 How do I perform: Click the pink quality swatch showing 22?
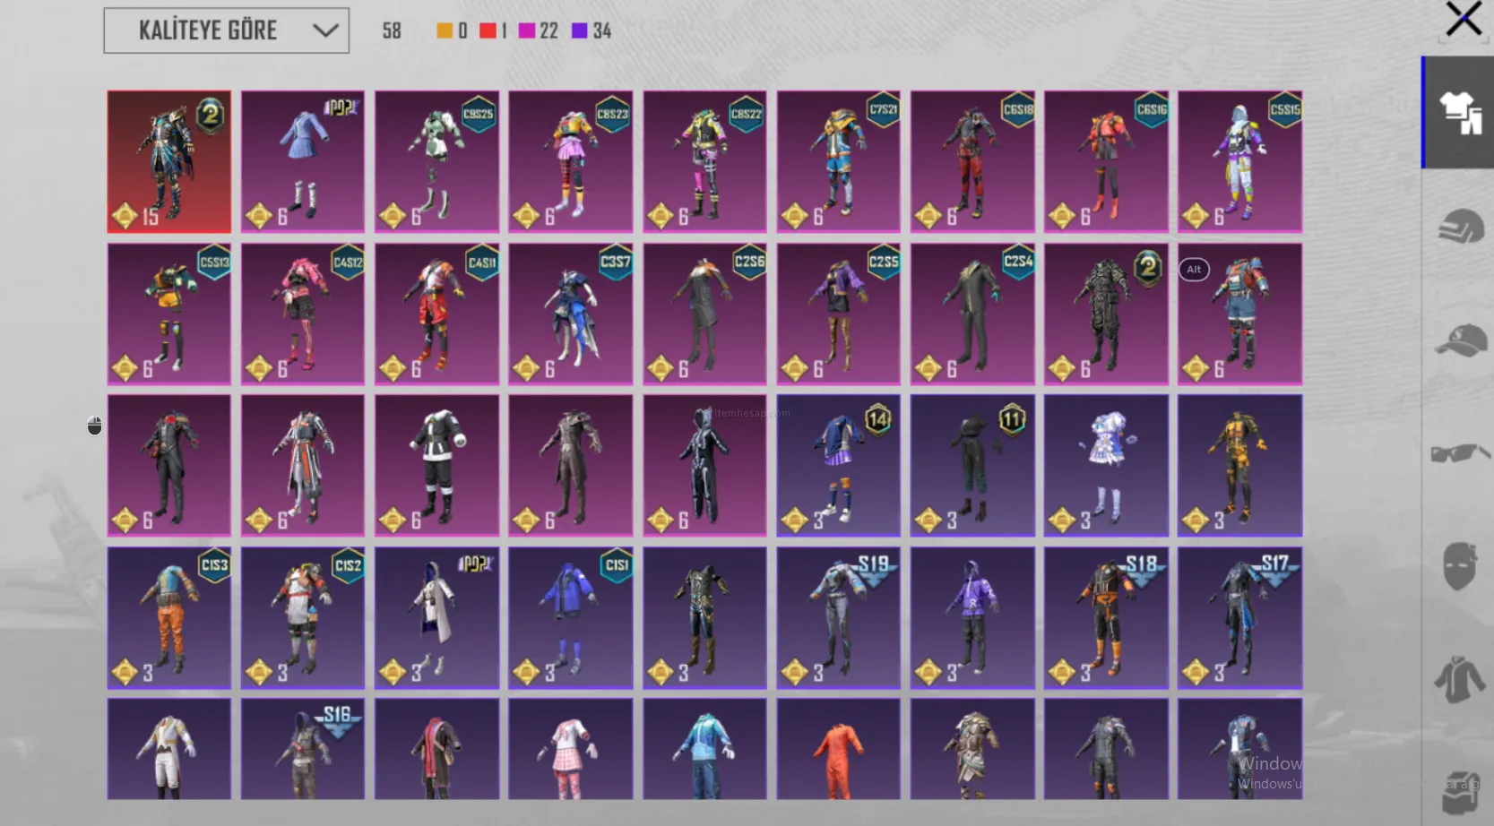[527, 31]
